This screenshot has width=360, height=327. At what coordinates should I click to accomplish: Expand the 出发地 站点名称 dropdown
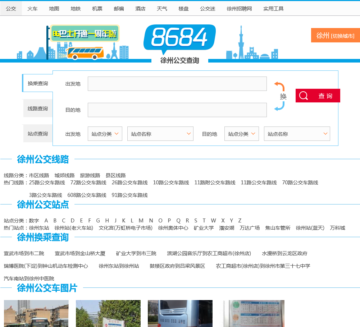pyautogui.click(x=160, y=134)
